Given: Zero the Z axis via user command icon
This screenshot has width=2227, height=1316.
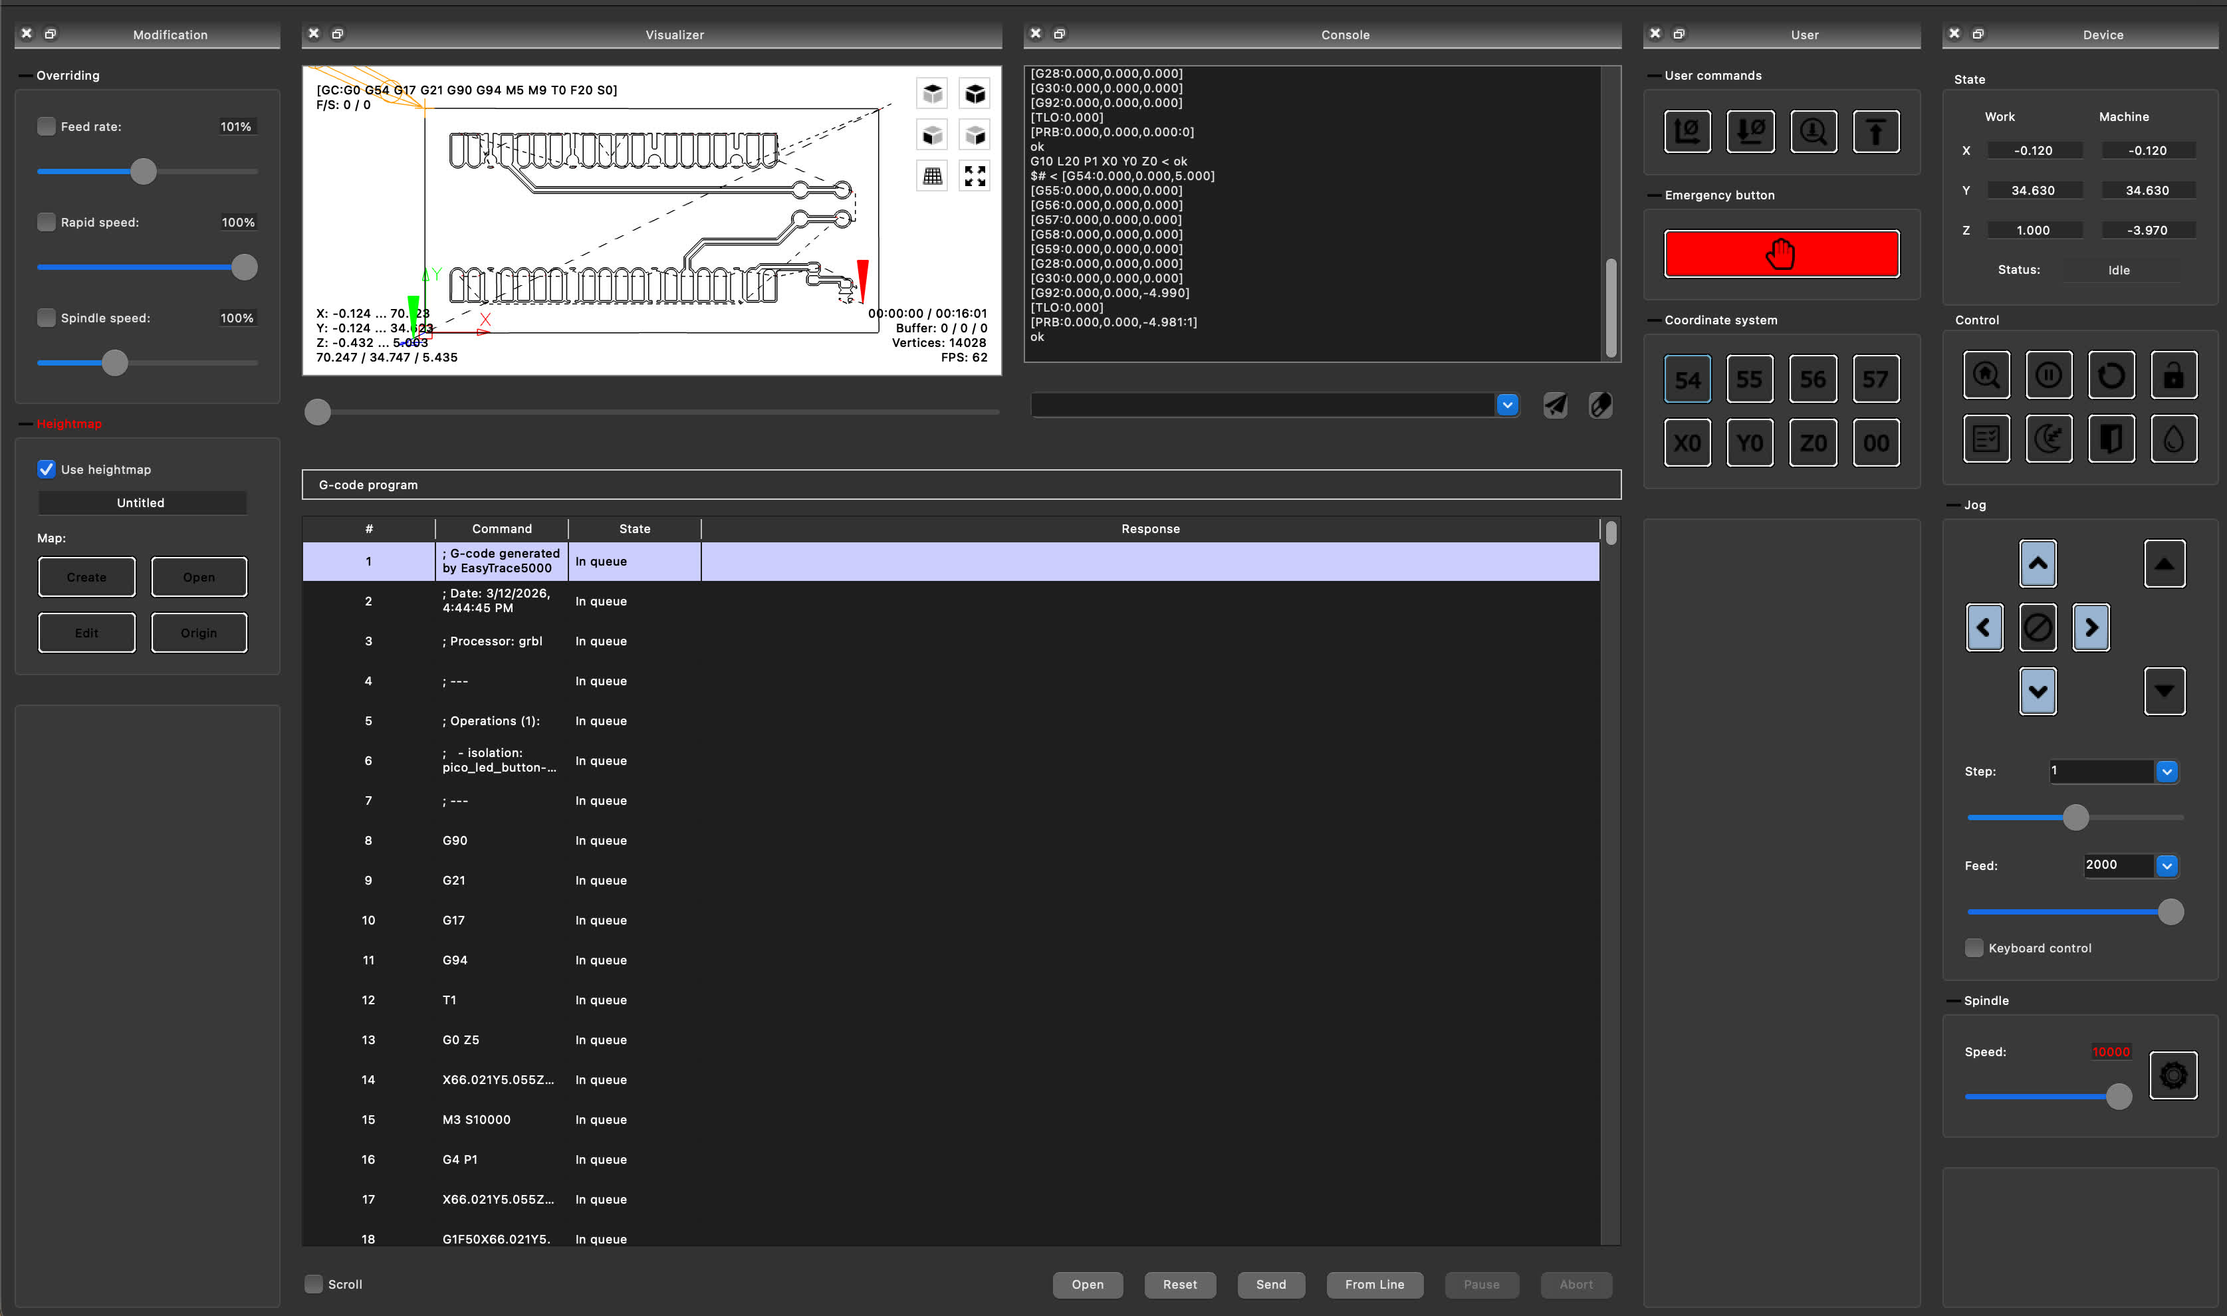Looking at the screenshot, I should coord(1749,131).
